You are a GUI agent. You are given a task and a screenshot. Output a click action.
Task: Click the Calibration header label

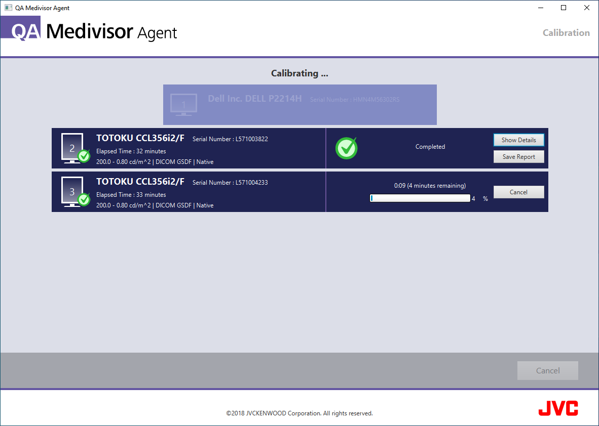tap(566, 33)
